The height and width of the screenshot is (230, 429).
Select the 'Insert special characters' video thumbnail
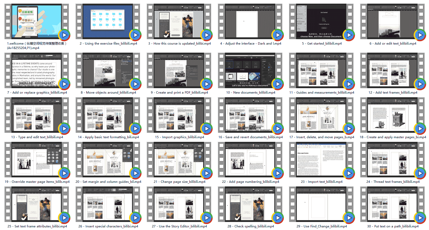point(108,204)
